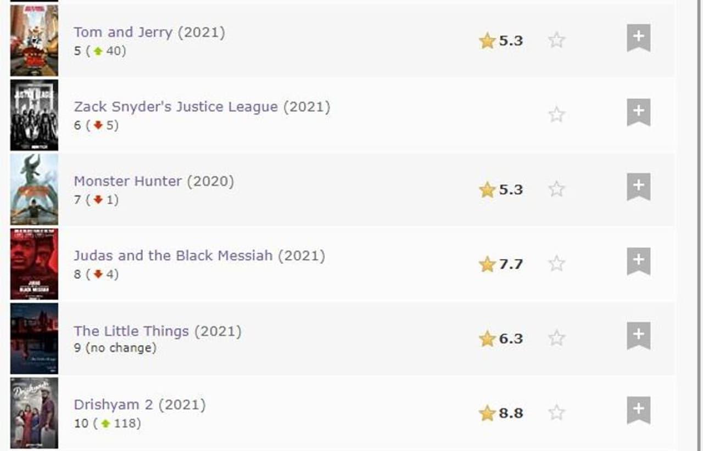
Task: Add Monster Hunter to watchlist
Action: (638, 187)
